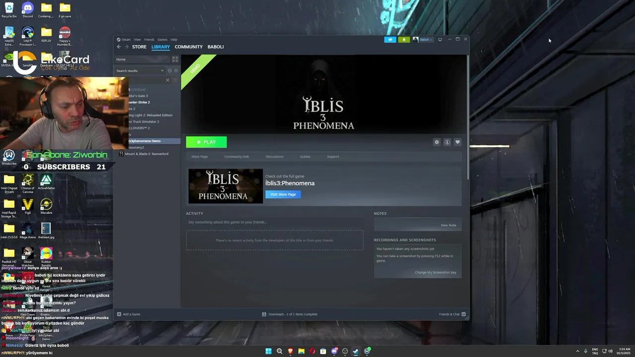Open advanced filter options icon in sidebar
Screen dimensions: 635x357
point(175,80)
